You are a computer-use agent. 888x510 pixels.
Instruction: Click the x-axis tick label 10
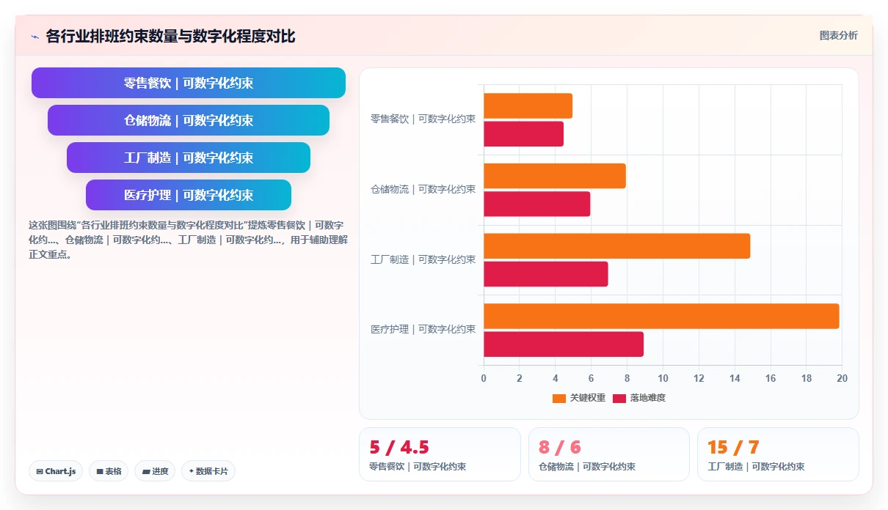[663, 378]
